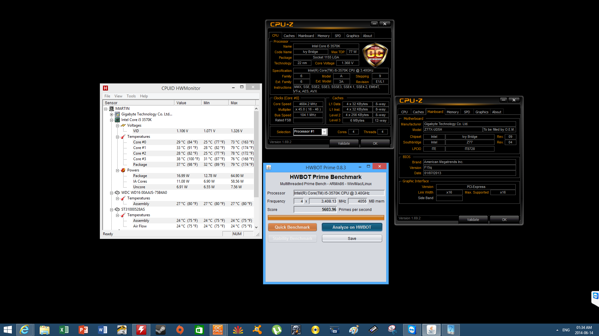The image size is (599, 336).
Task: Open the Windows Start button
Action: (7, 330)
